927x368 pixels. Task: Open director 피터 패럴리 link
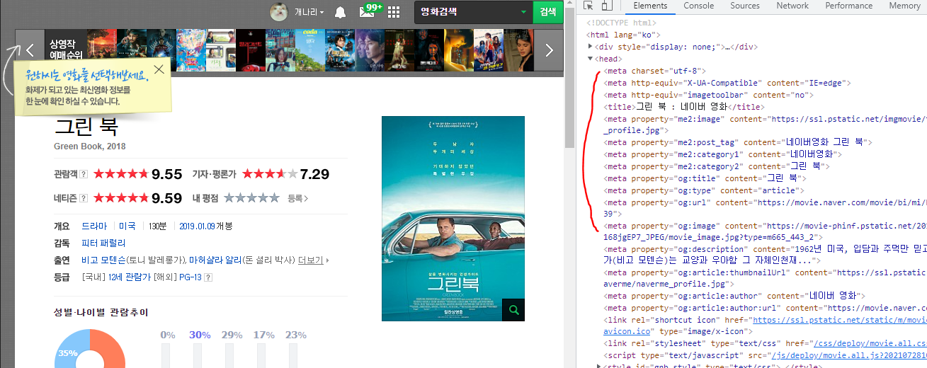(x=104, y=243)
